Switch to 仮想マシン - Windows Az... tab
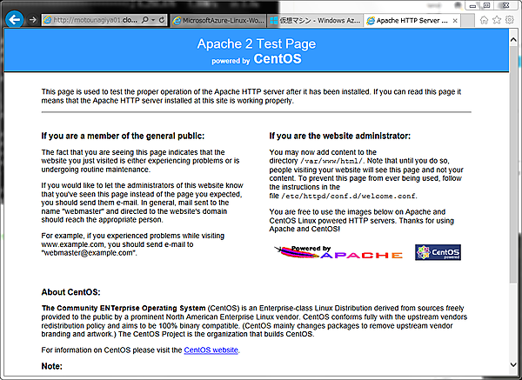This screenshot has height=380, width=522. point(315,21)
